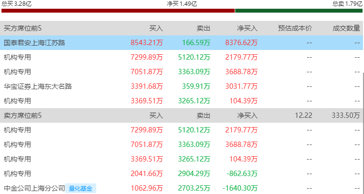Click the 3031.77万 net buy amount

(242, 86)
